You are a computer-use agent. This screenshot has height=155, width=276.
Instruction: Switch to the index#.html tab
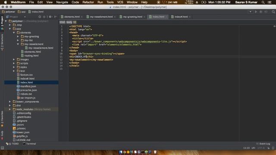181,17
